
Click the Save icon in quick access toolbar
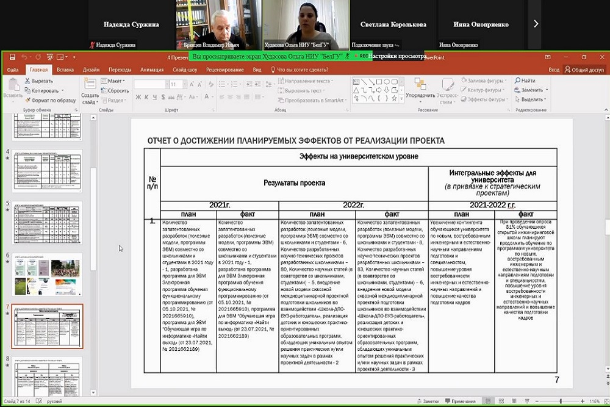tap(12, 57)
